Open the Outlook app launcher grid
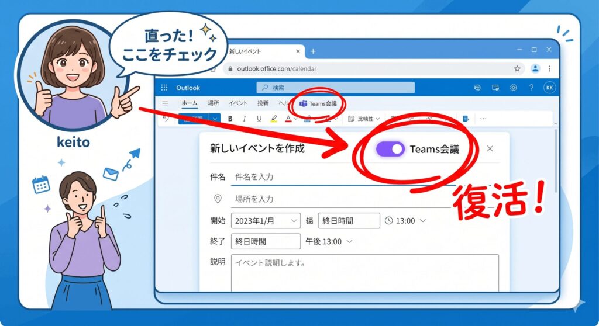The height and width of the screenshot is (326, 599). point(165,88)
